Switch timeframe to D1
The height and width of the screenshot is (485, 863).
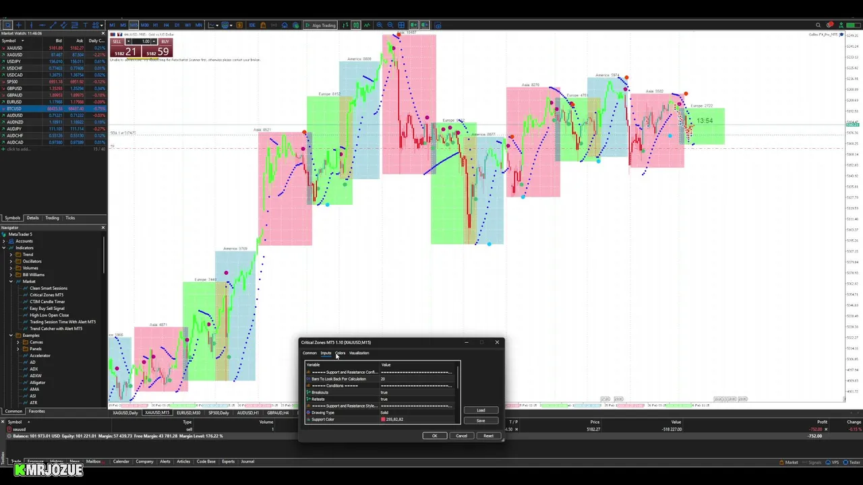click(177, 25)
